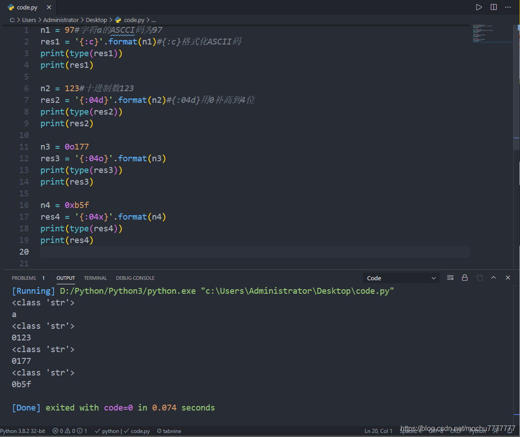Click the res4 format '{:04x}' code line

pos(103,217)
